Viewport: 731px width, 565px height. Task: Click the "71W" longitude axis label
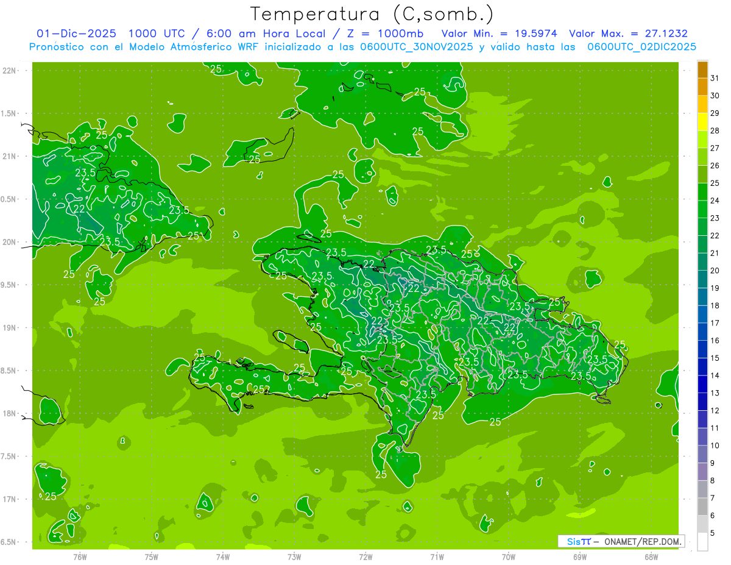click(x=437, y=556)
